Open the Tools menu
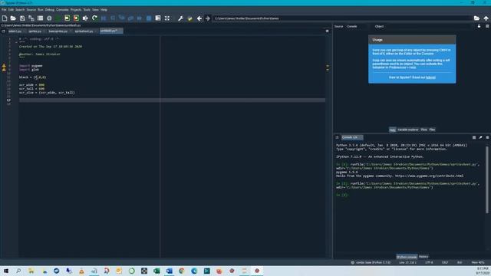Screen dimensions: 491x276 [87, 10]
